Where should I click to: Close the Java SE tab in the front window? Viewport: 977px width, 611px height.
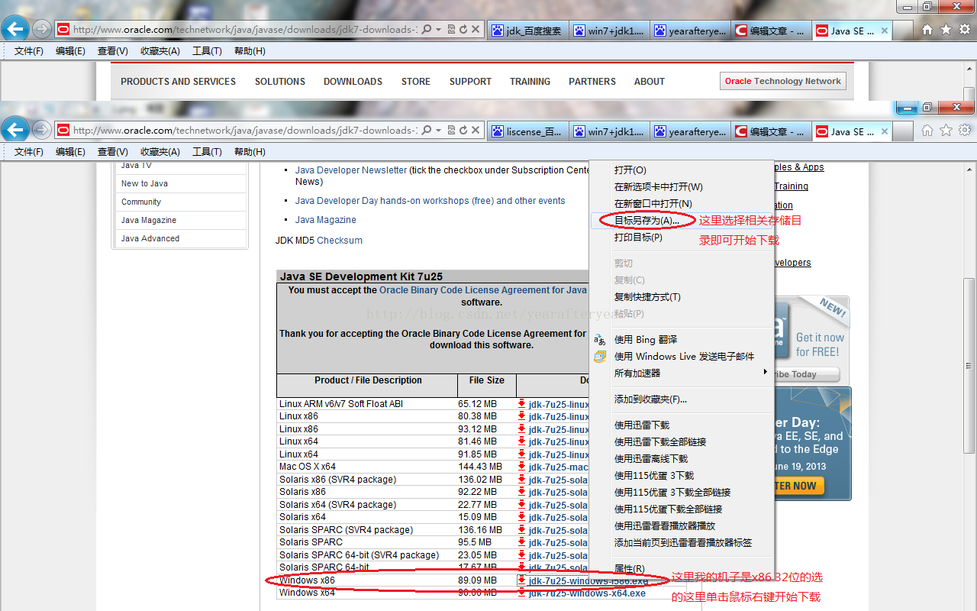[x=885, y=132]
